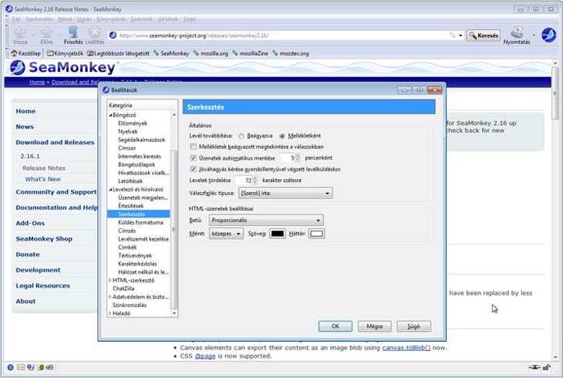
Task: Open the URL bar history dropdown arrow
Action: click(x=460, y=35)
